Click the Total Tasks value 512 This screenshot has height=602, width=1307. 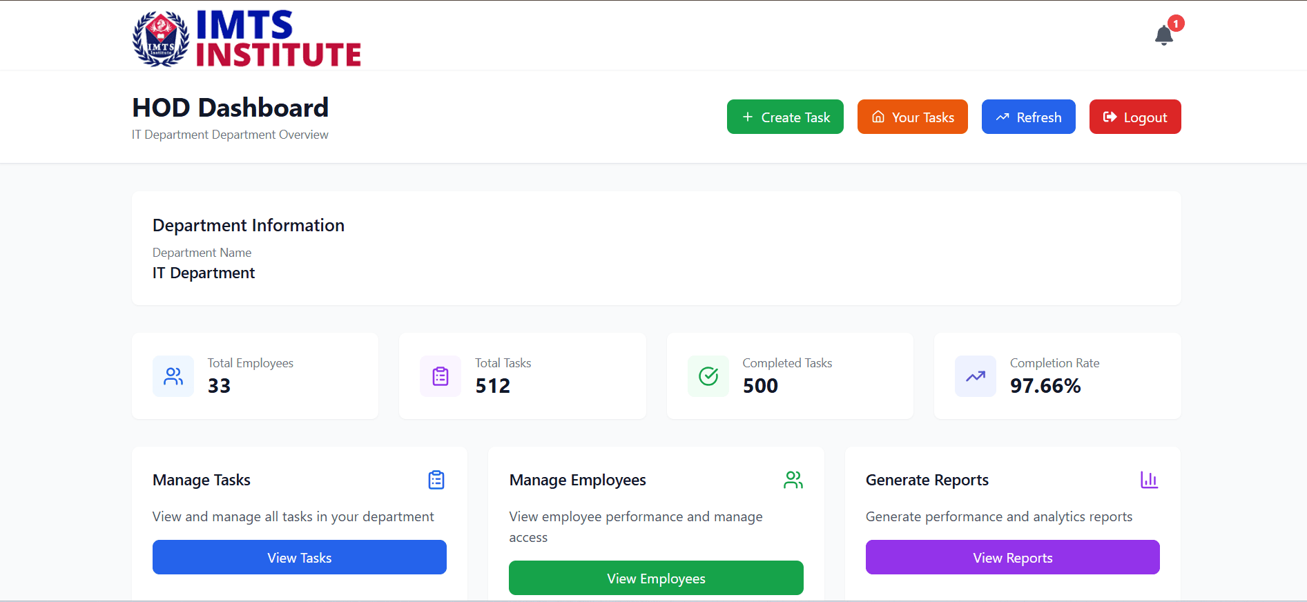coord(493,386)
